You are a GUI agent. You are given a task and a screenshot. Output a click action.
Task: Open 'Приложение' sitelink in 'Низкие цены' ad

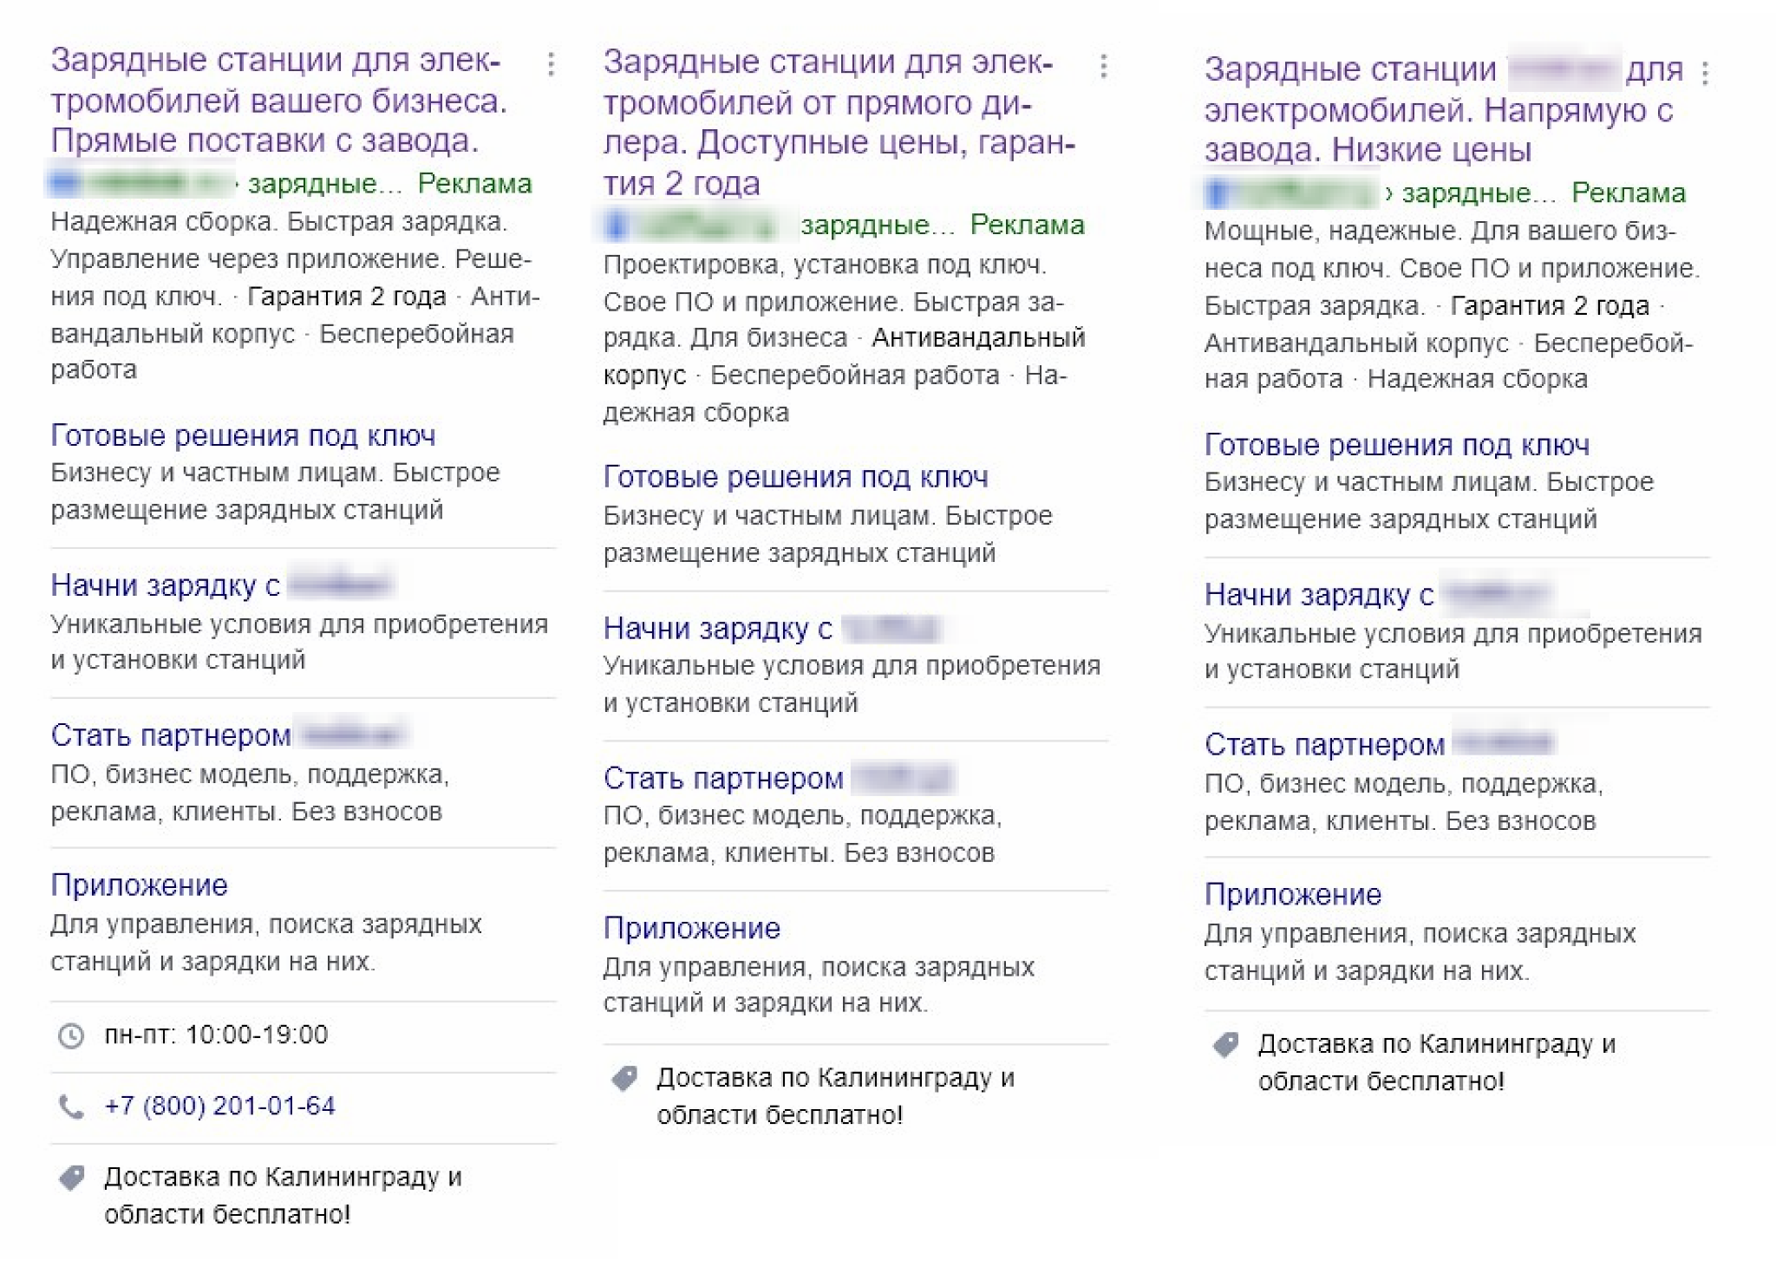point(1292,895)
